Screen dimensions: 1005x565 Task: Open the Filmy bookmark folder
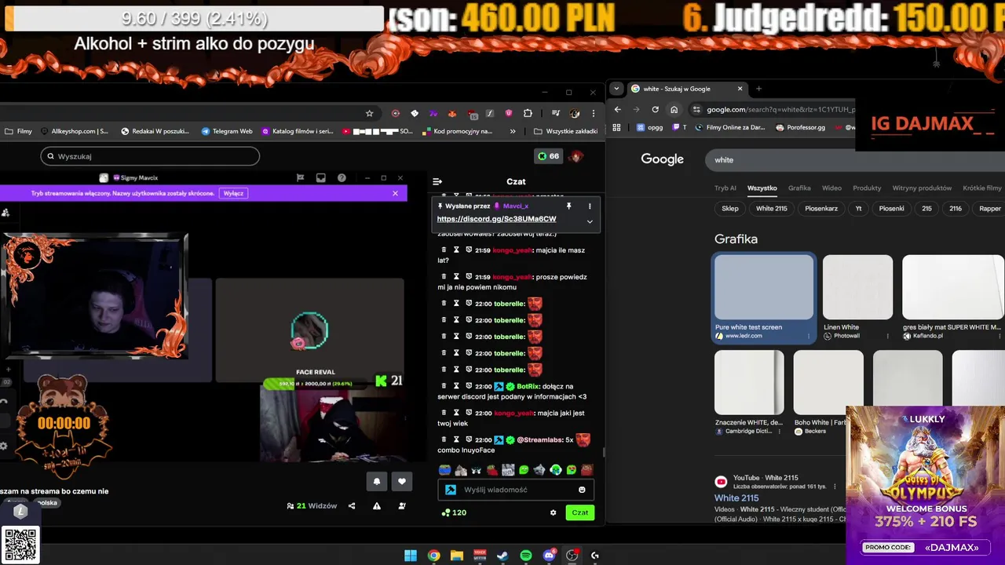coord(18,131)
